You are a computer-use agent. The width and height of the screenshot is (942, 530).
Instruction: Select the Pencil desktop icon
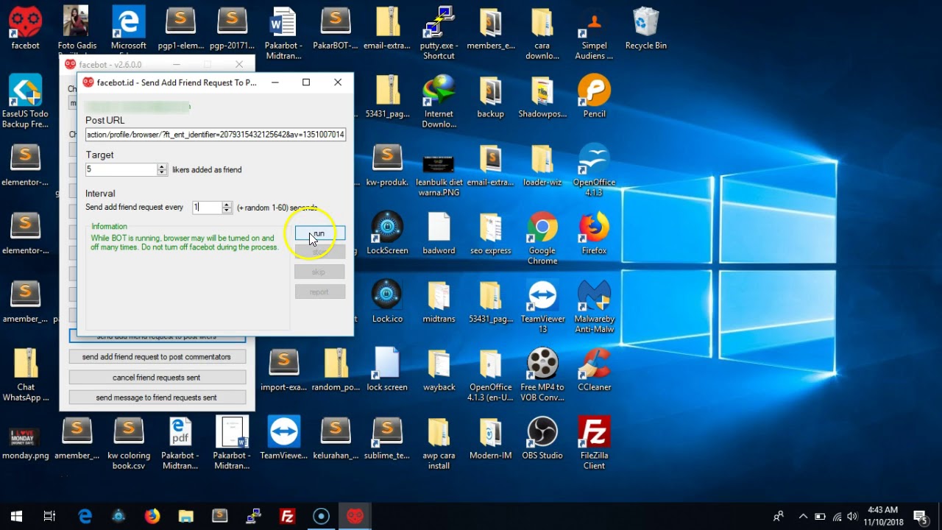[x=594, y=97]
